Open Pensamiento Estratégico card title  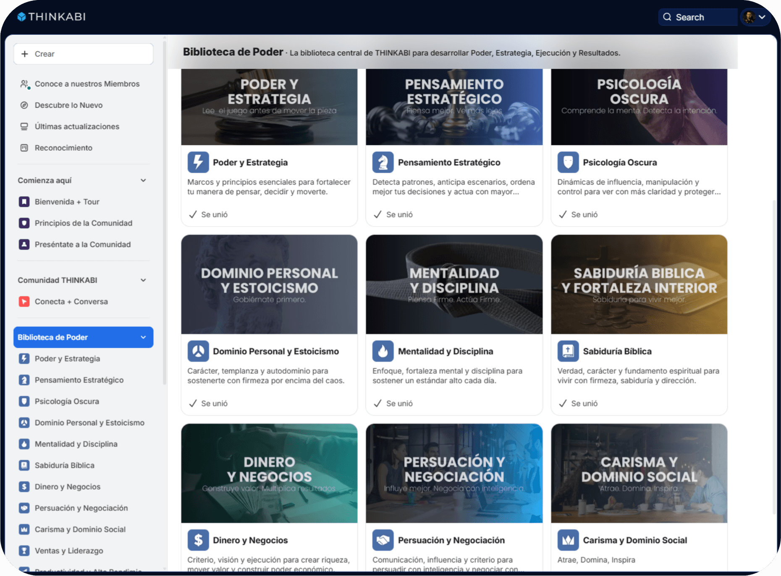coord(449,163)
